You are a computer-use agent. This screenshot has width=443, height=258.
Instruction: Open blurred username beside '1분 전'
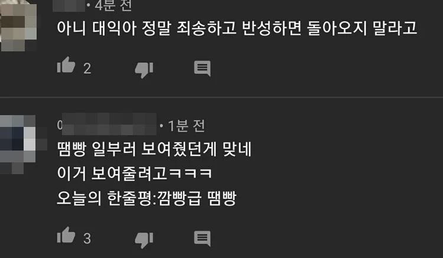(106, 124)
